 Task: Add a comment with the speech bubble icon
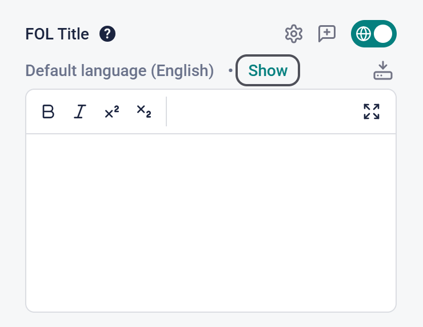coord(327,34)
